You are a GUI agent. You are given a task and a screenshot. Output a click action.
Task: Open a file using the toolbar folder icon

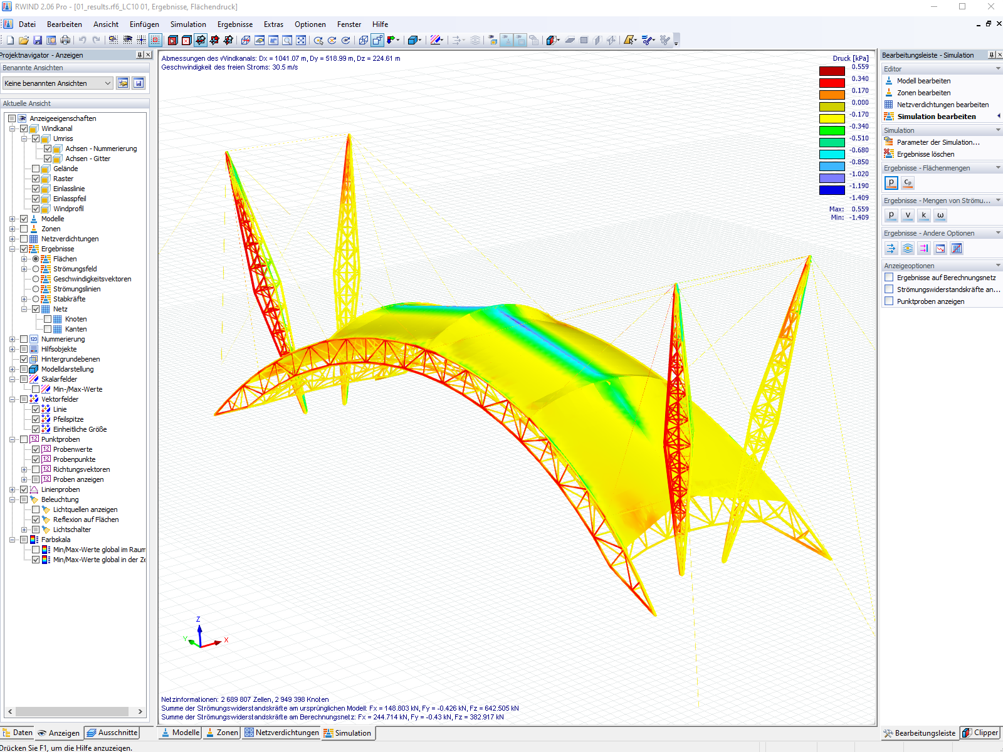[x=24, y=39]
